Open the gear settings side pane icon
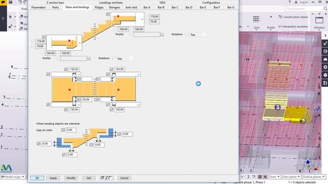This screenshot has height=184, width=328. [x=325, y=67]
